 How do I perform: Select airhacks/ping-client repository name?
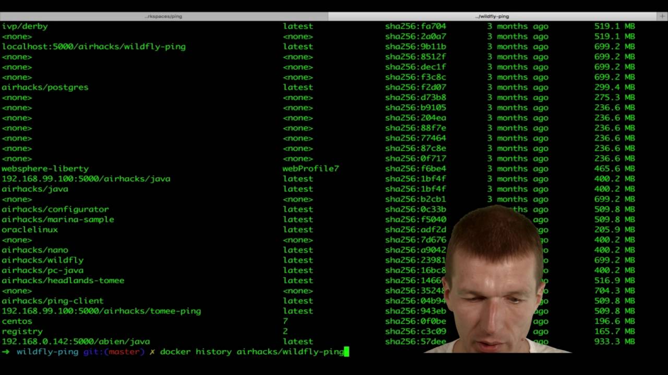[53, 301]
